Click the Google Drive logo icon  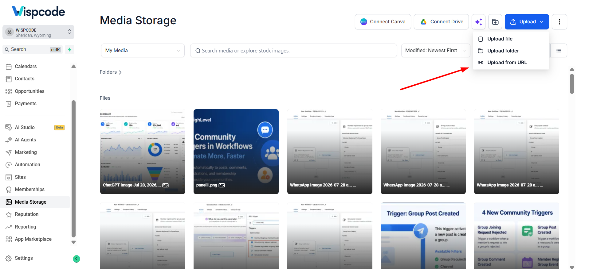423,22
